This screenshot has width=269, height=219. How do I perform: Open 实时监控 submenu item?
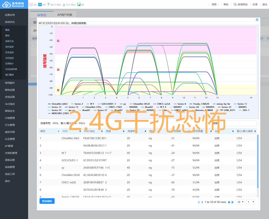point(9,47)
